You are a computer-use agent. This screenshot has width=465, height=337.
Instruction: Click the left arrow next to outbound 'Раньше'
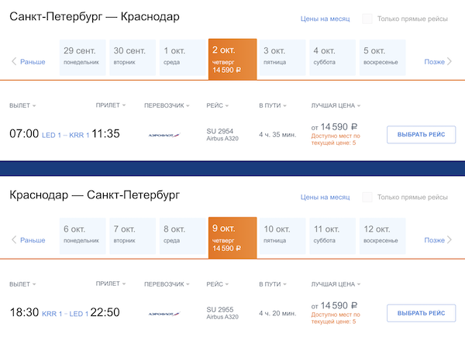[14, 62]
